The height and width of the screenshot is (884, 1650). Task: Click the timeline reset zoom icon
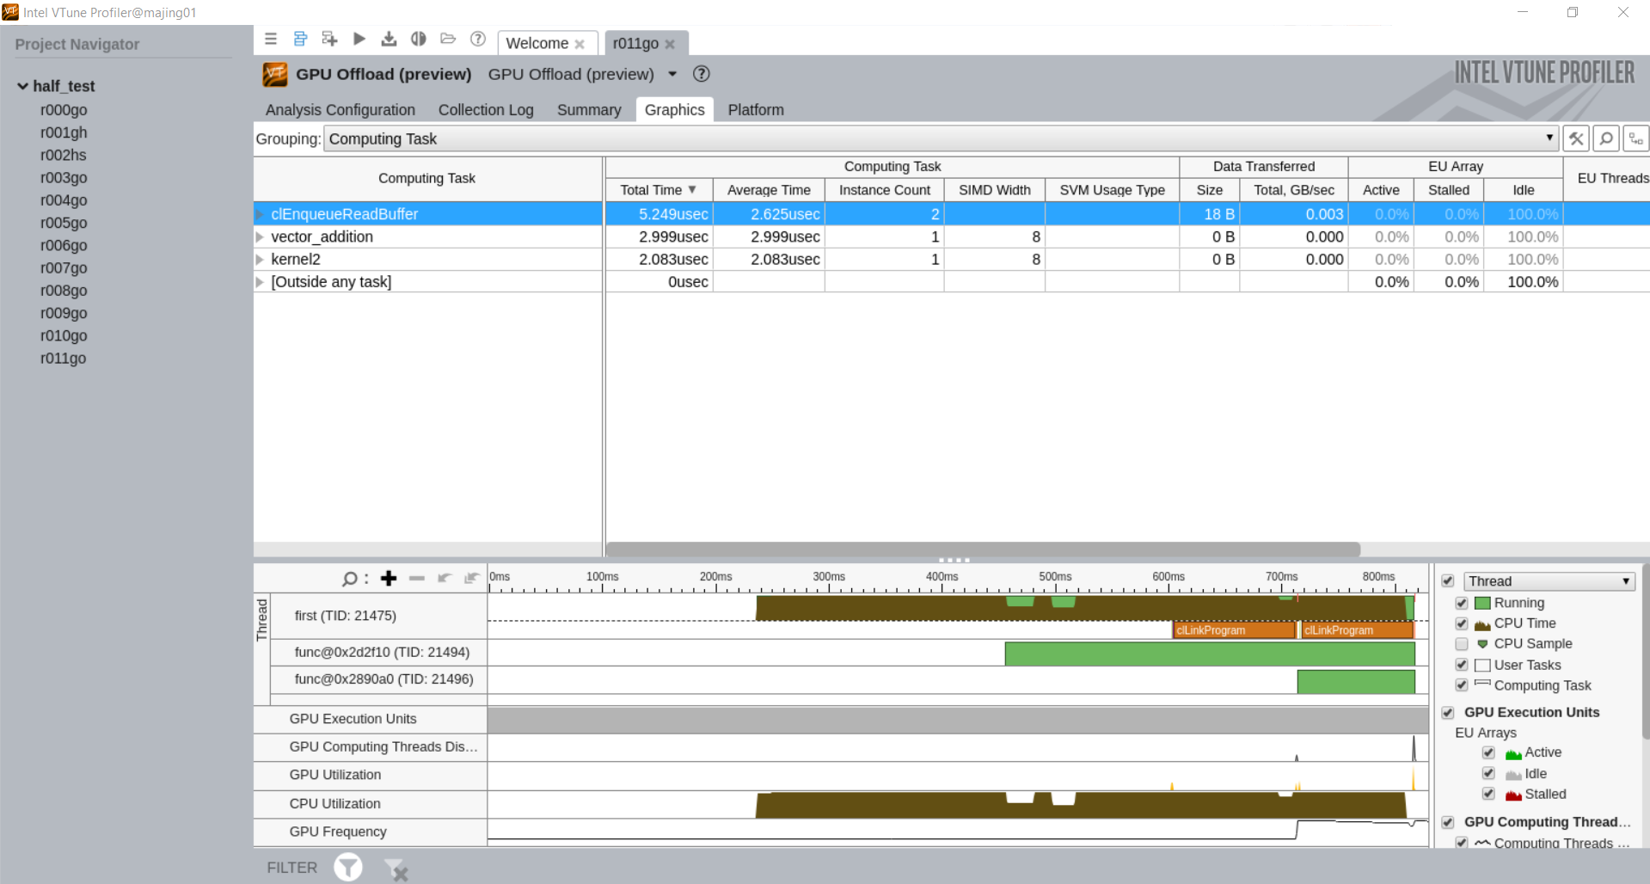(471, 578)
